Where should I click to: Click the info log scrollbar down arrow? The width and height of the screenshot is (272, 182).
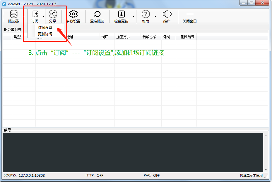[266, 170]
